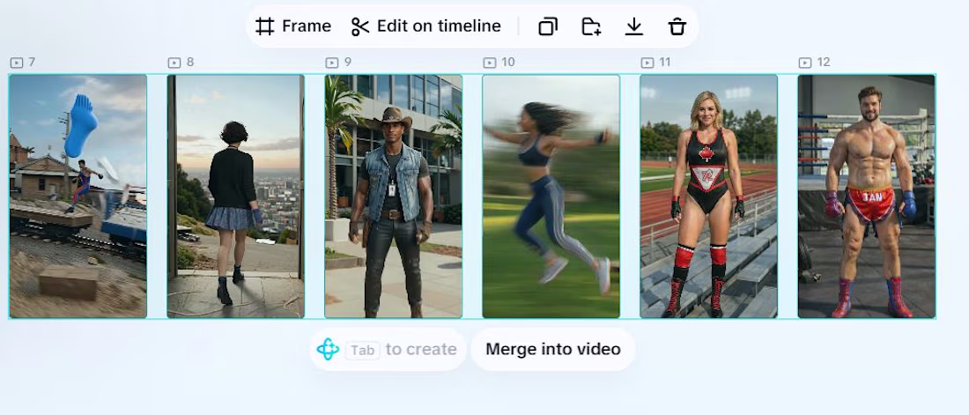Viewport: 969px width, 415px height.
Task: Select clip 7 with blue foot thumbnail
Action: [x=78, y=196]
